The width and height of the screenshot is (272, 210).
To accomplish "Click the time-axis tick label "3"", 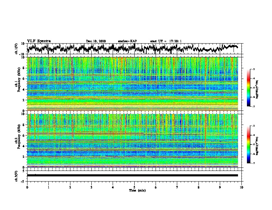I will 91,187.
